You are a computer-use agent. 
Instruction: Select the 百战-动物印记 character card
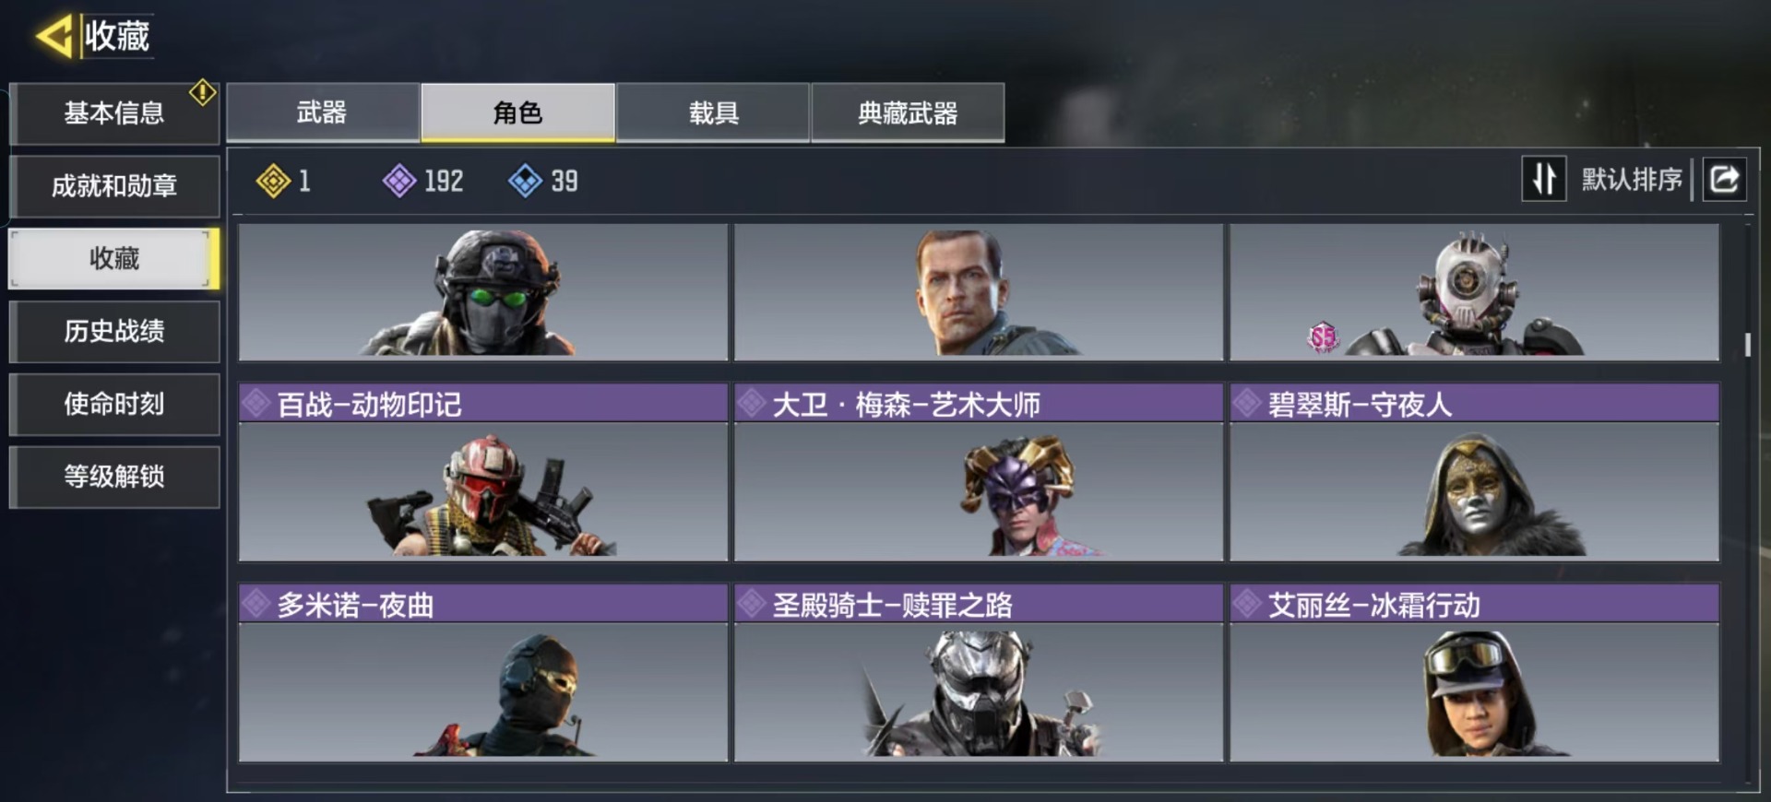click(x=483, y=472)
